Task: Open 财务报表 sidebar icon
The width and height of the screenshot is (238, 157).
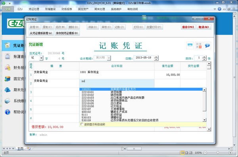Action: coord(8,68)
